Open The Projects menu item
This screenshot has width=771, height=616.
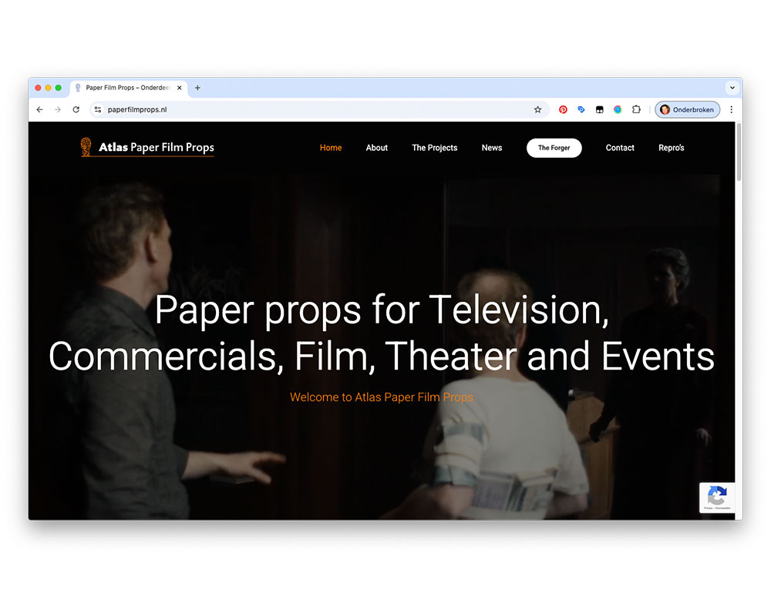434,148
